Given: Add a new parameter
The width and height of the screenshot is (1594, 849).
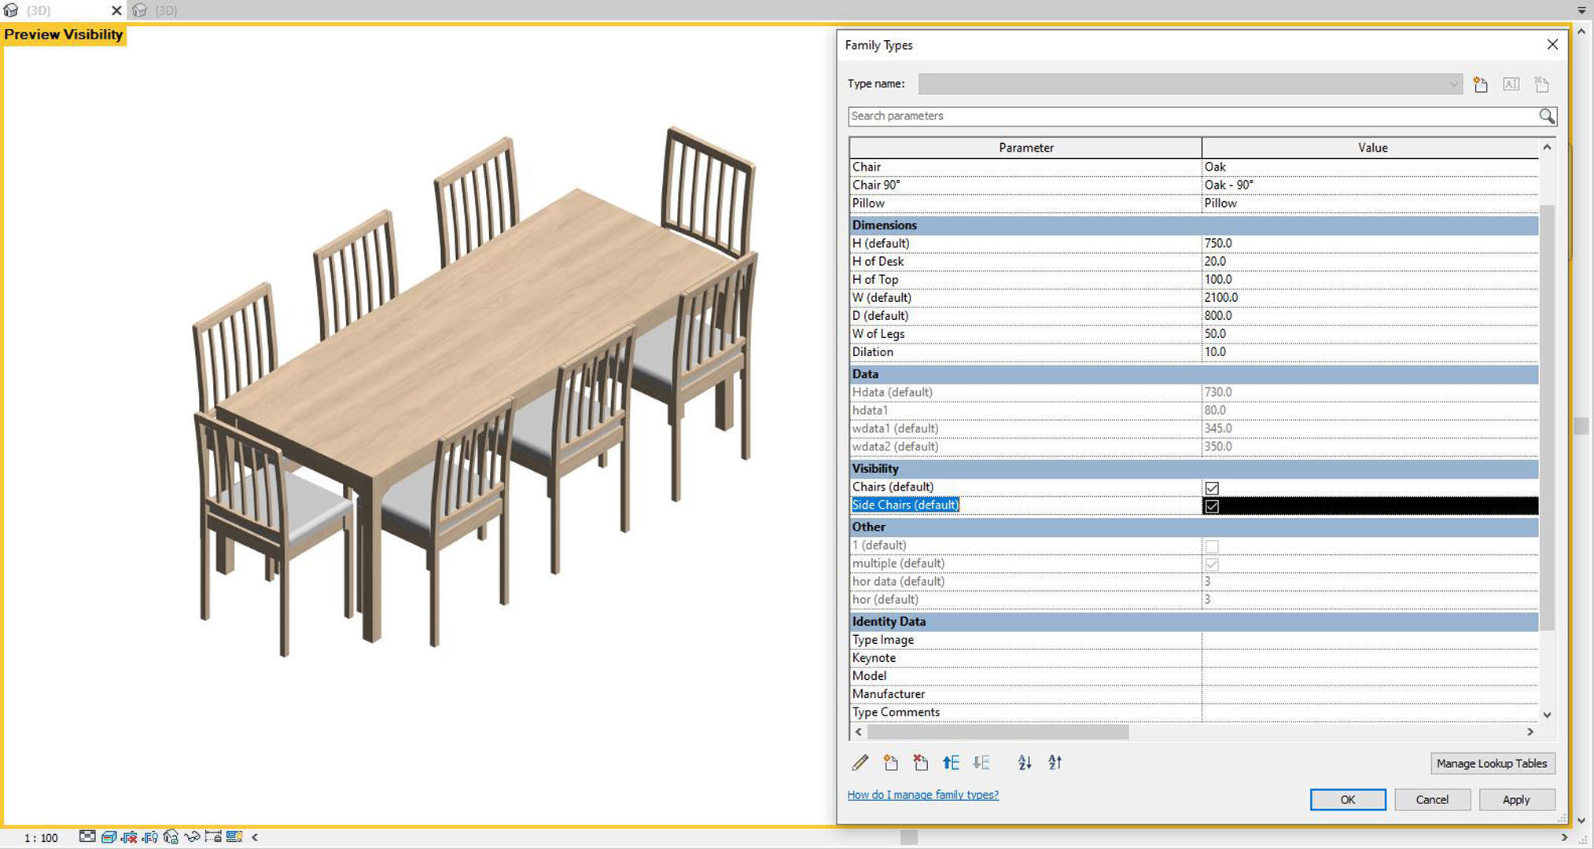Looking at the screenshot, I should (x=889, y=763).
